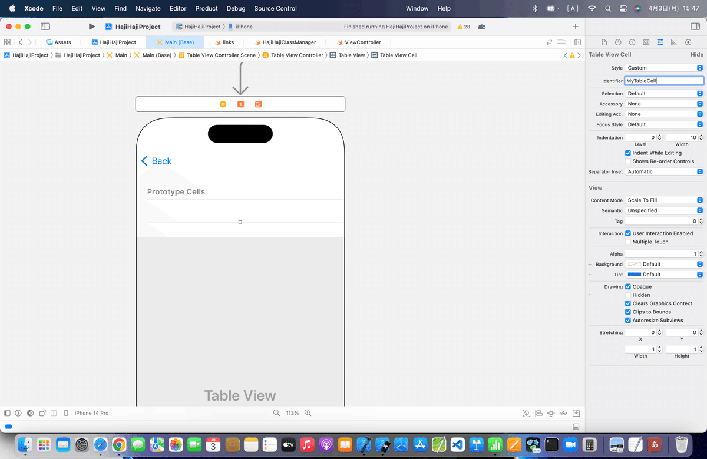Open the Content Mode dropdown

[x=664, y=200]
